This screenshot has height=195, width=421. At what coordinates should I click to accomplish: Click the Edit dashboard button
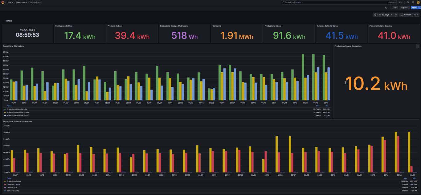[x=395, y=8]
